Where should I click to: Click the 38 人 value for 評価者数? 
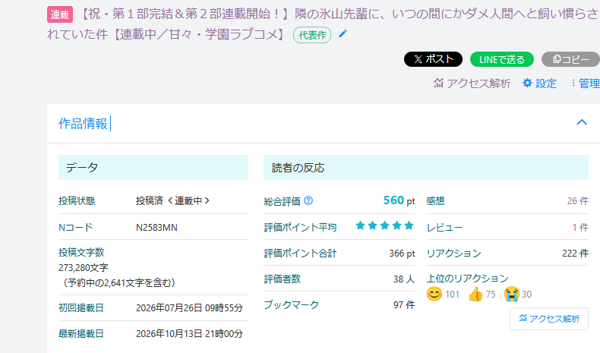(x=404, y=279)
